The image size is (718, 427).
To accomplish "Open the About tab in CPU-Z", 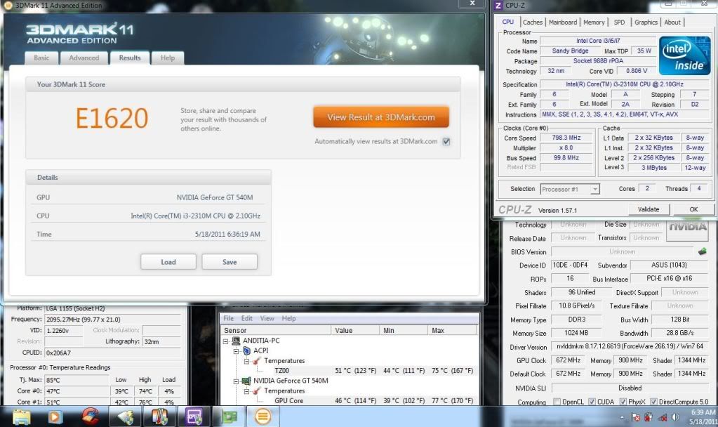I will click(672, 22).
